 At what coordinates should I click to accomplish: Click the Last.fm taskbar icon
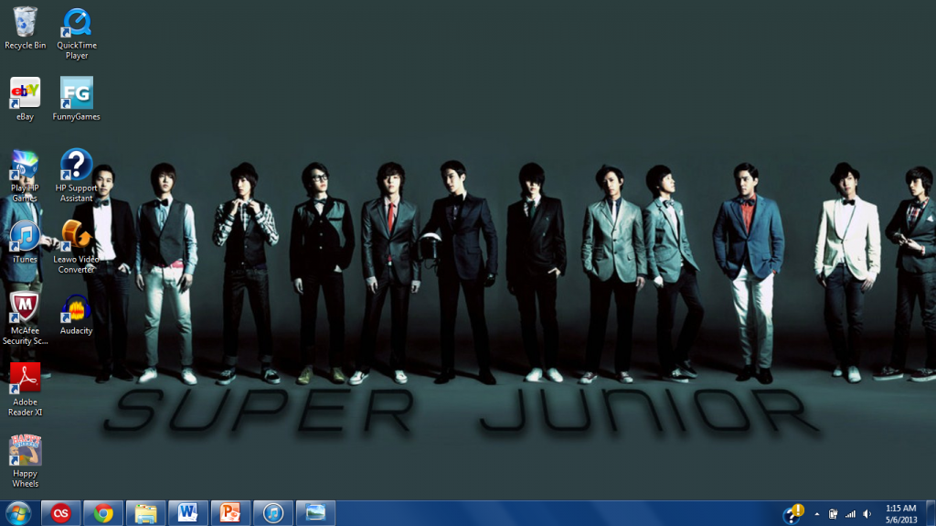tap(61, 513)
